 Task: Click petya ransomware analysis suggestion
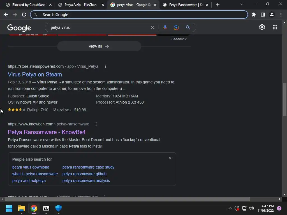point(86,181)
